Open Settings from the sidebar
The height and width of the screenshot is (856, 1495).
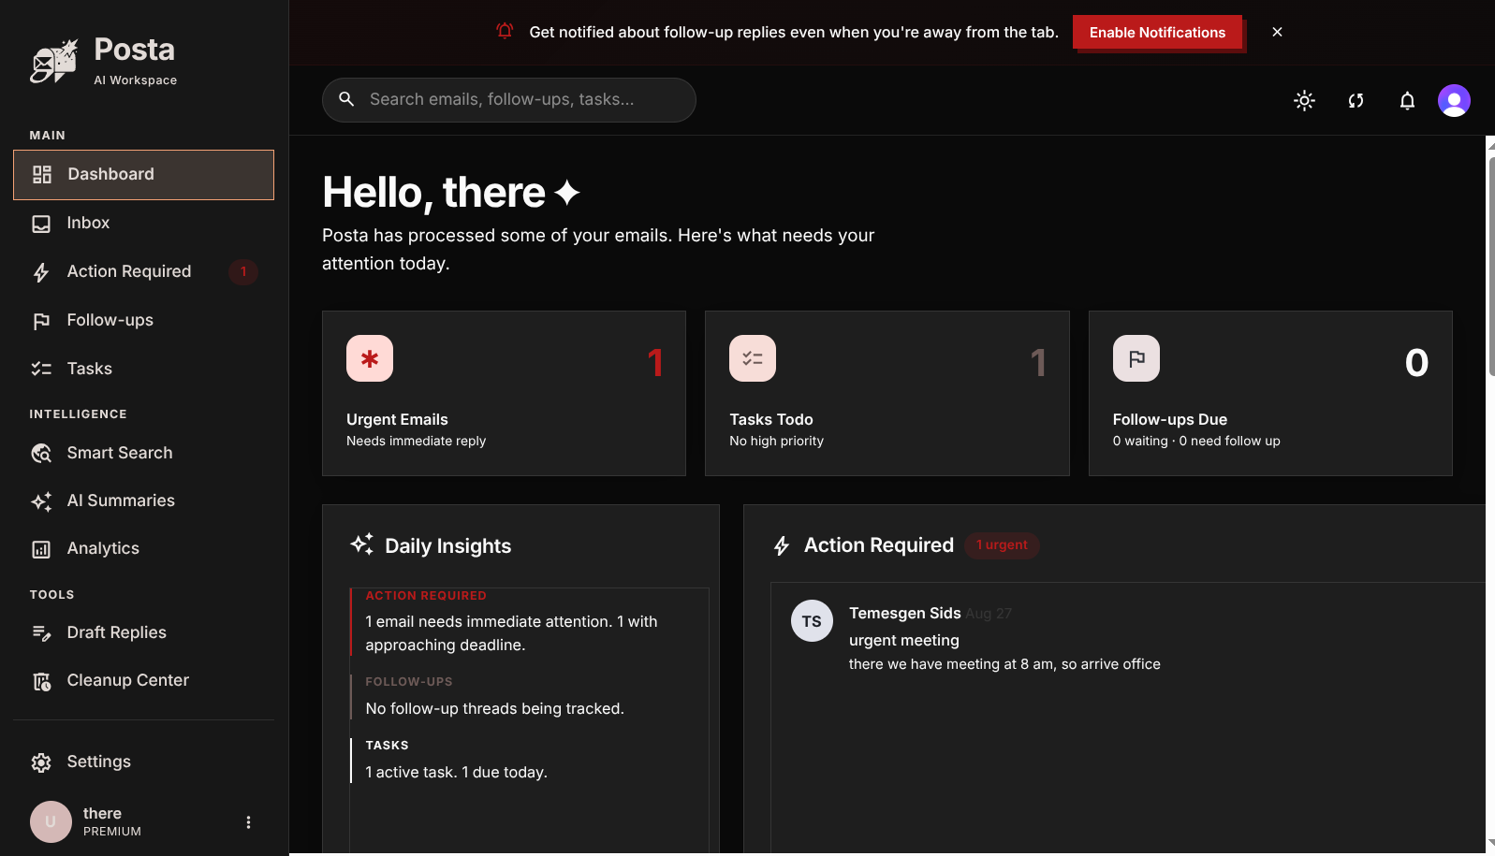(143, 762)
